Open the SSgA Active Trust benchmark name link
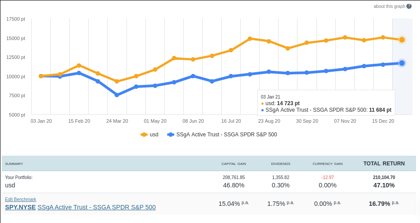Image resolution: width=420 pixels, height=223 pixels. point(97,207)
